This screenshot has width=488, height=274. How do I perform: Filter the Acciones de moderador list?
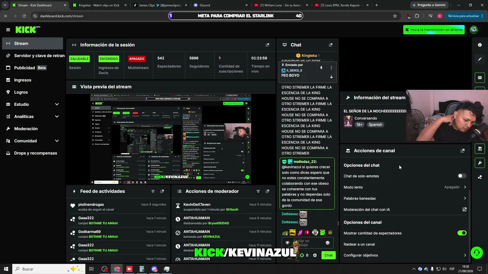coord(258,191)
